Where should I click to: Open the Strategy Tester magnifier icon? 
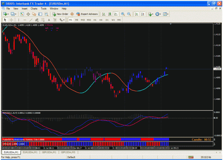pos(46,14)
